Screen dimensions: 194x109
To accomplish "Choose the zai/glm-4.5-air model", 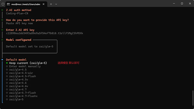I will [x=19, y=73].
